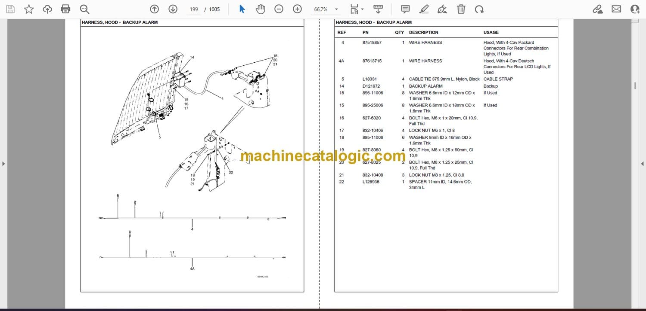Image resolution: width=646 pixels, height=311 pixels.
Task: Rotate the page with the circular arrow
Action: tap(479, 9)
